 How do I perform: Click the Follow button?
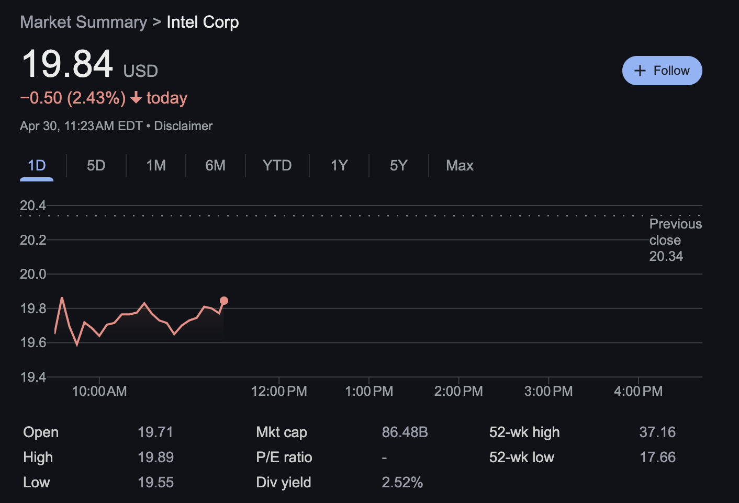(662, 71)
